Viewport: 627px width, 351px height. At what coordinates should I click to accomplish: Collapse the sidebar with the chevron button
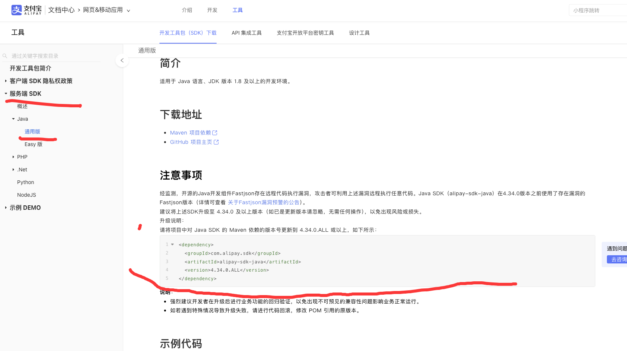122,60
